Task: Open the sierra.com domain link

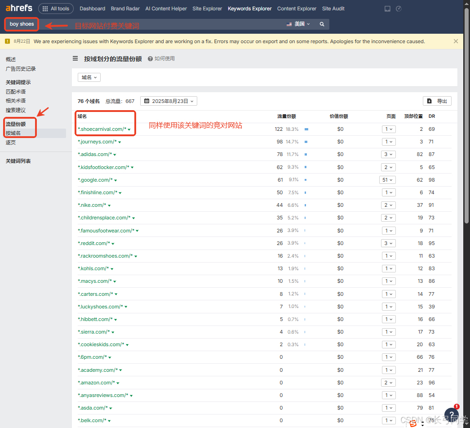Action: coord(94,332)
